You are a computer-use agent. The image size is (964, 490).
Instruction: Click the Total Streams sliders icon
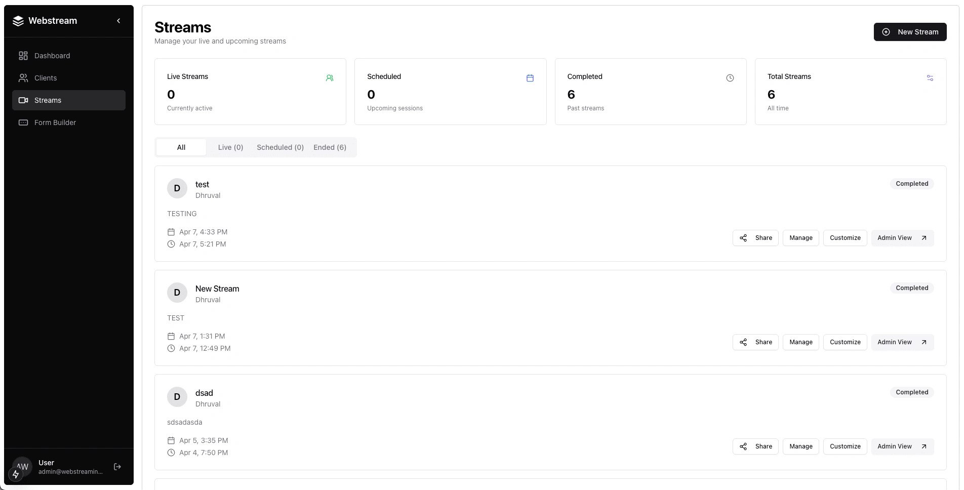930,78
